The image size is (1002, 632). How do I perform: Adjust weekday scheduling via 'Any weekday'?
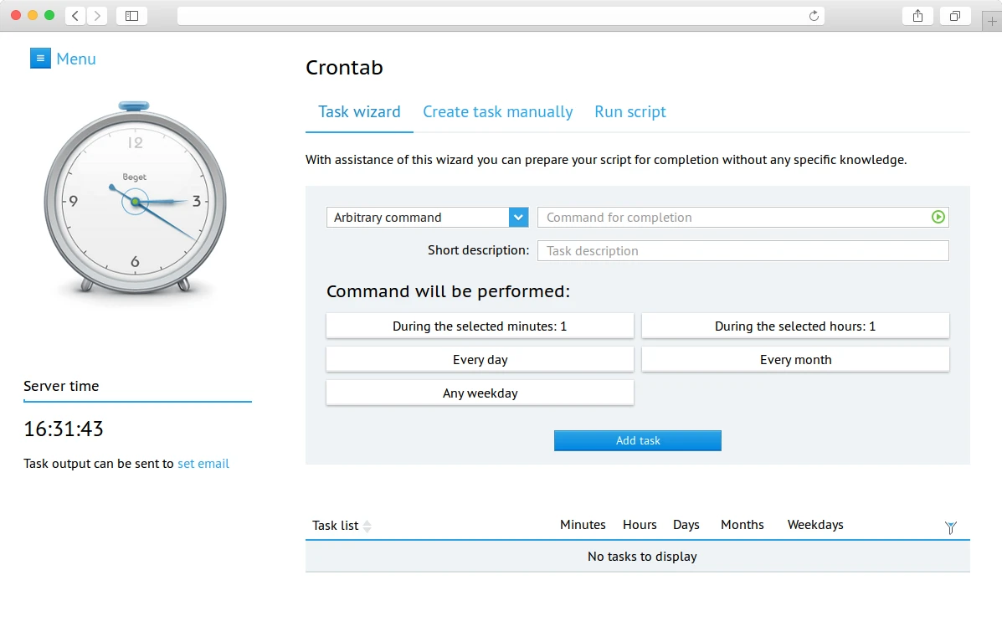coord(480,392)
